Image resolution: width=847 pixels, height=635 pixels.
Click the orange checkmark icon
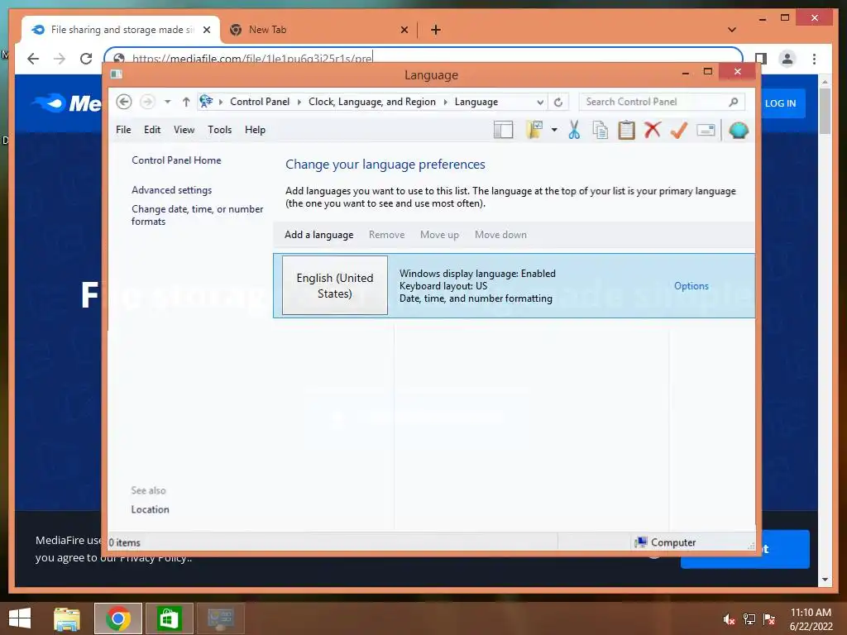pyautogui.click(x=679, y=130)
